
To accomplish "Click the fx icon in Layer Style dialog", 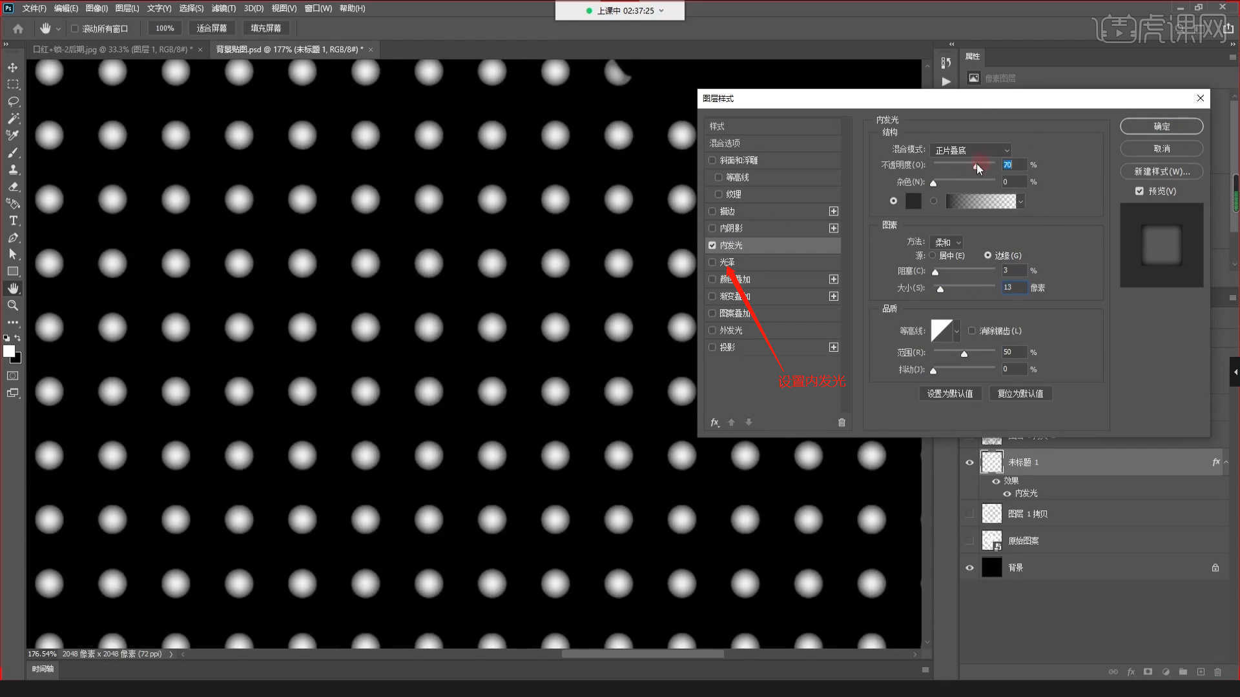I will pyautogui.click(x=715, y=422).
